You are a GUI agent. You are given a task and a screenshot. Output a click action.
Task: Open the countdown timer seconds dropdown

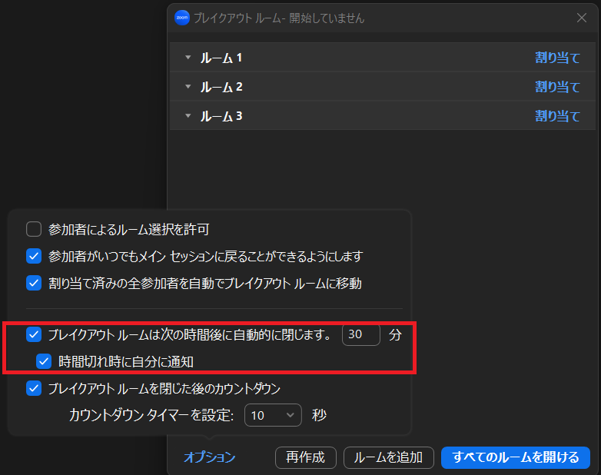[x=273, y=415]
